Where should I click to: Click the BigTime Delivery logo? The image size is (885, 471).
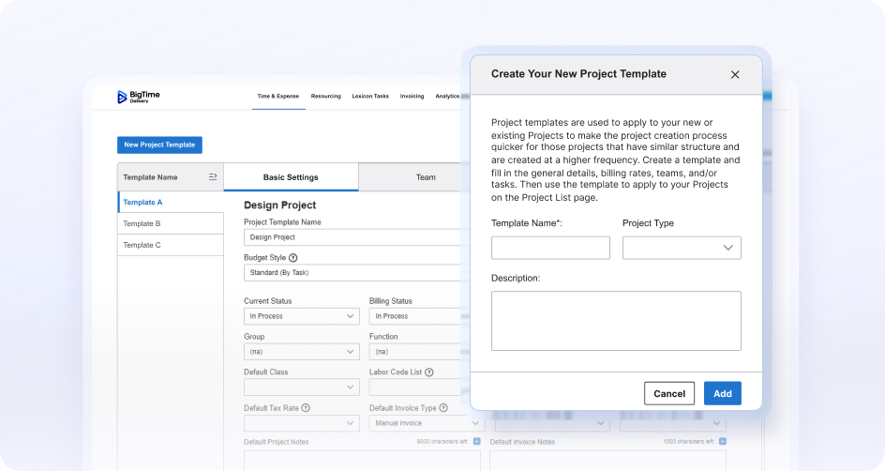click(138, 97)
